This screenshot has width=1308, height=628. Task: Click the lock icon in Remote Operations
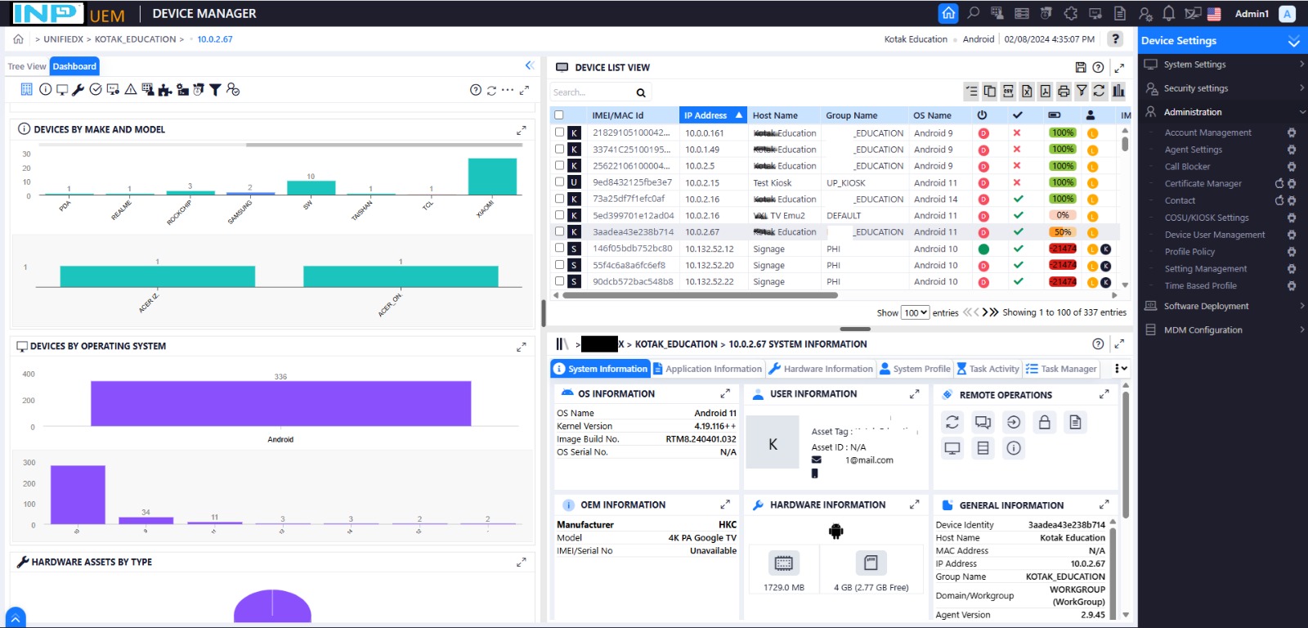click(1044, 422)
